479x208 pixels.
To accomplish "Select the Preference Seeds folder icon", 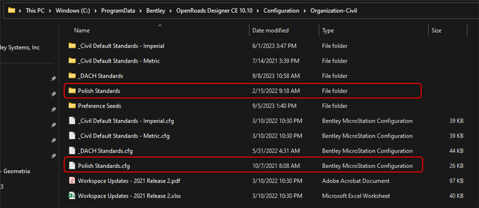I will point(72,106).
